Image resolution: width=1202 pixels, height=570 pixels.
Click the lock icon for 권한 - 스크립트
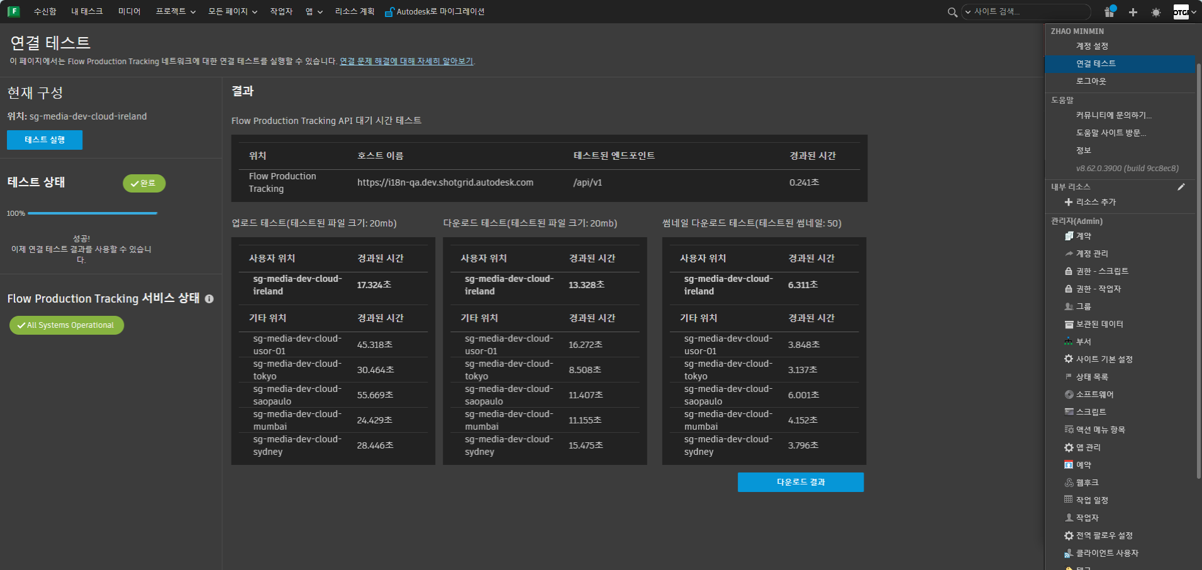click(1069, 271)
